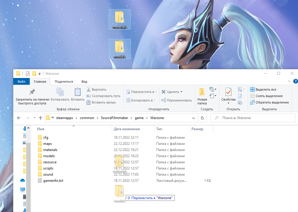The width and height of the screenshot is (298, 212).
Task: Click the Вставить (Paste) ribbon button
Action: point(78,94)
